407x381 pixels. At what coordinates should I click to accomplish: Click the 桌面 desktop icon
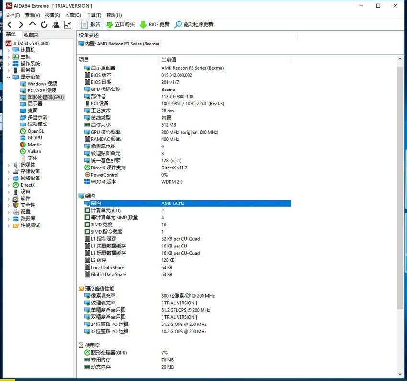coord(23,111)
